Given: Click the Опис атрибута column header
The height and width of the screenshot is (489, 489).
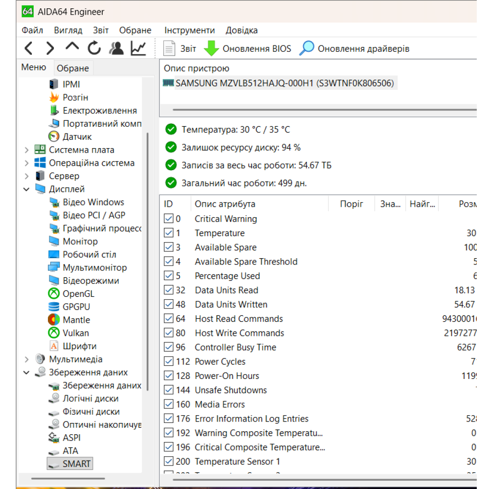Looking at the screenshot, I should tap(225, 204).
